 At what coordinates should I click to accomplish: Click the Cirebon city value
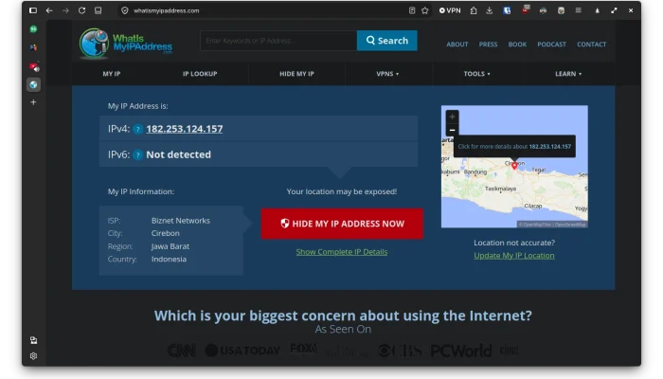(166, 233)
